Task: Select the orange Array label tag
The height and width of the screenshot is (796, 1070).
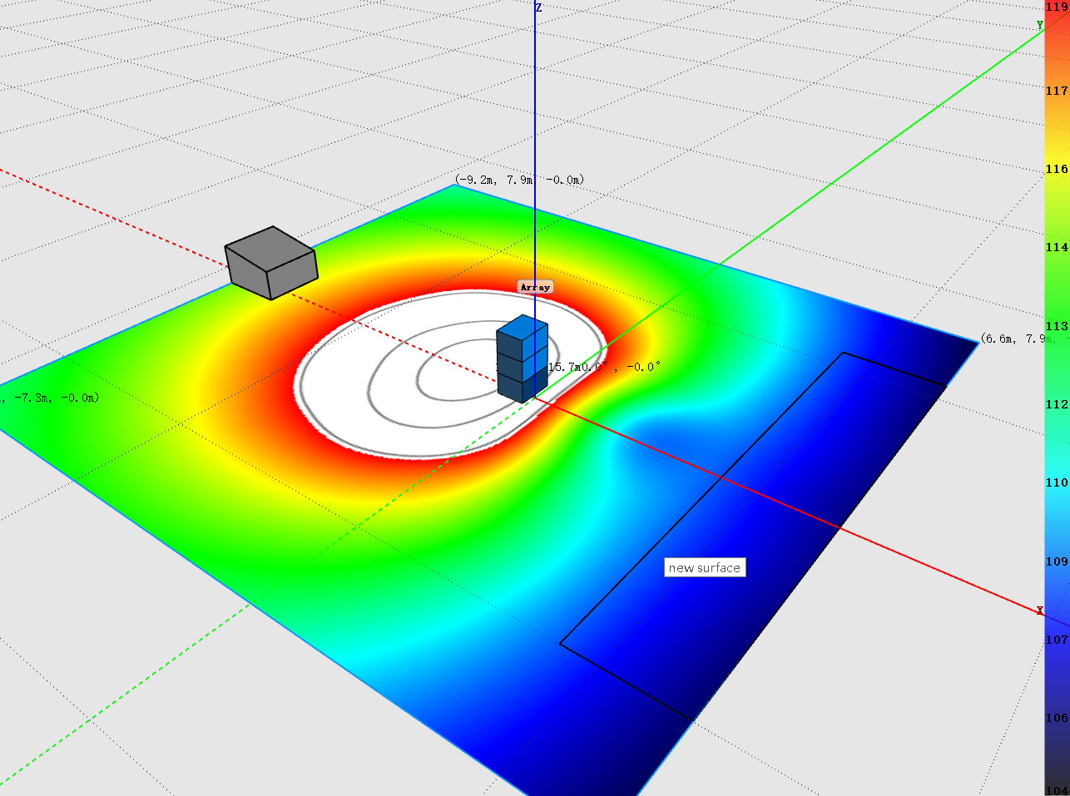Action: [x=535, y=287]
